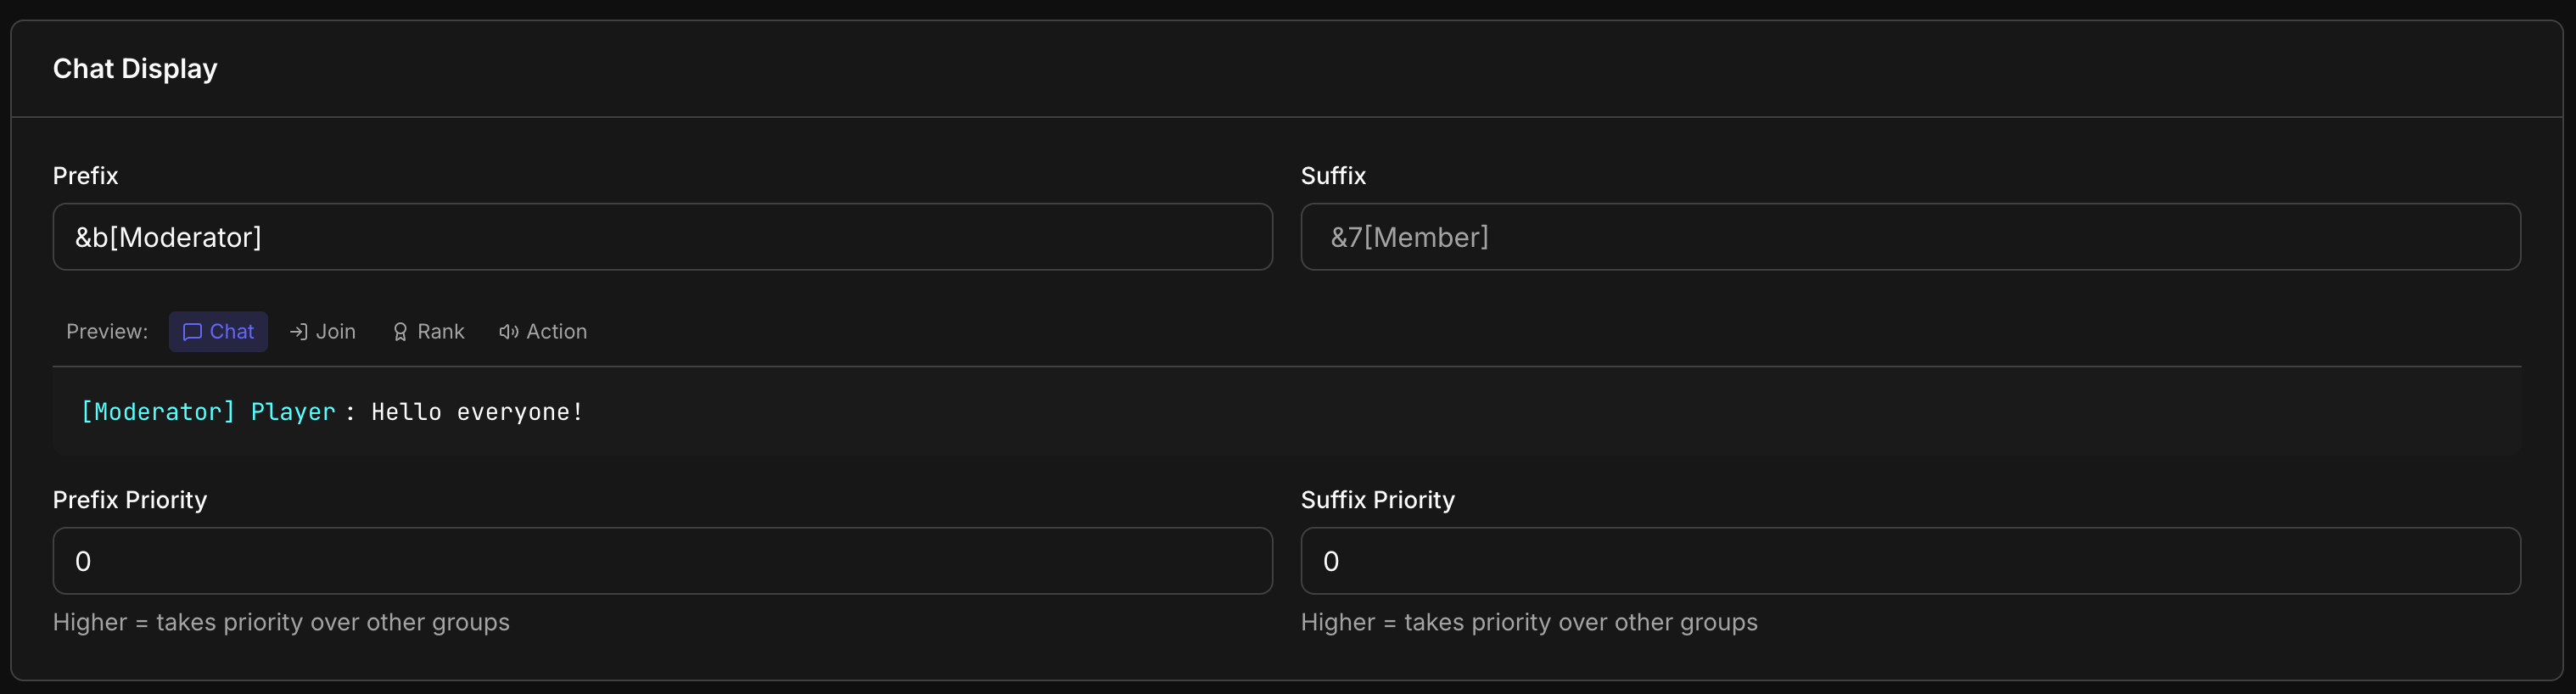This screenshot has height=694, width=2576.
Task: Click the Chat Display section heading
Action: pyautogui.click(x=135, y=69)
